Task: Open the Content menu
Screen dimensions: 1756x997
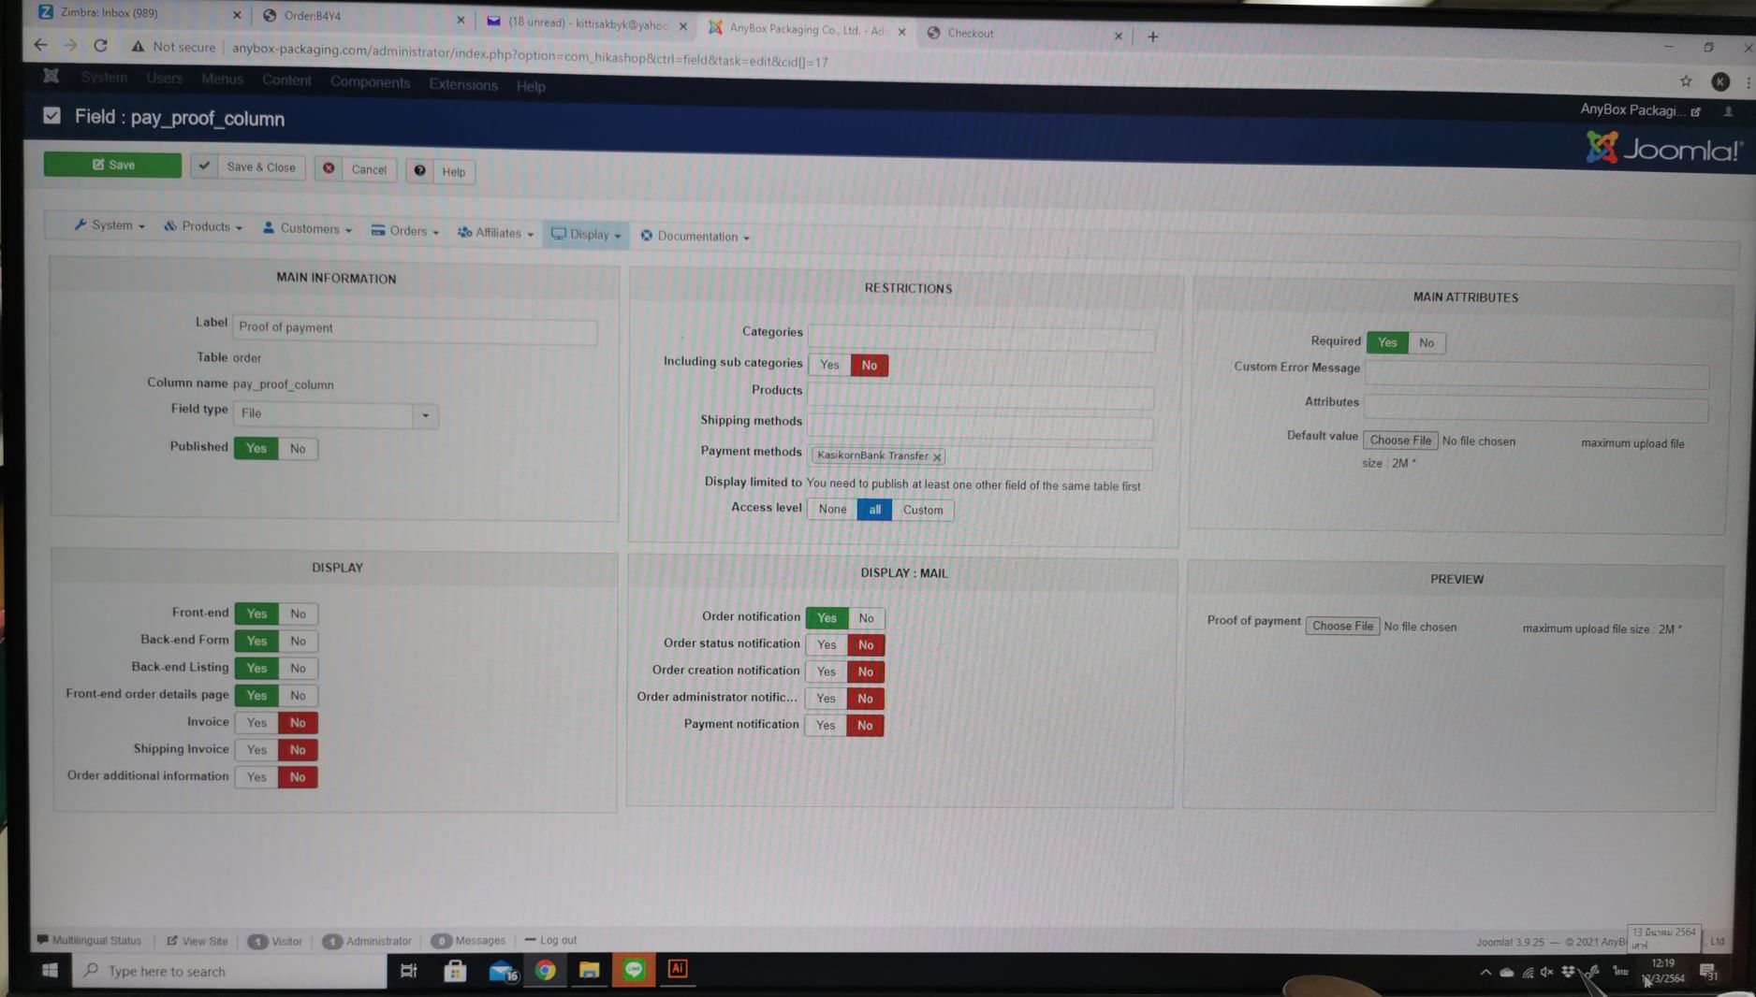Action: 286,80
